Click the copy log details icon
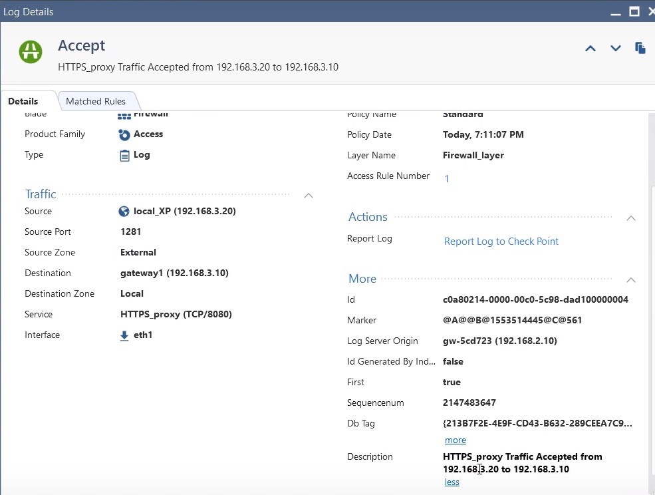Viewport: 655px width, 495px height. [x=640, y=48]
